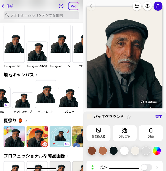
Task: Tap 置き換える replace image button
Action: (98, 133)
